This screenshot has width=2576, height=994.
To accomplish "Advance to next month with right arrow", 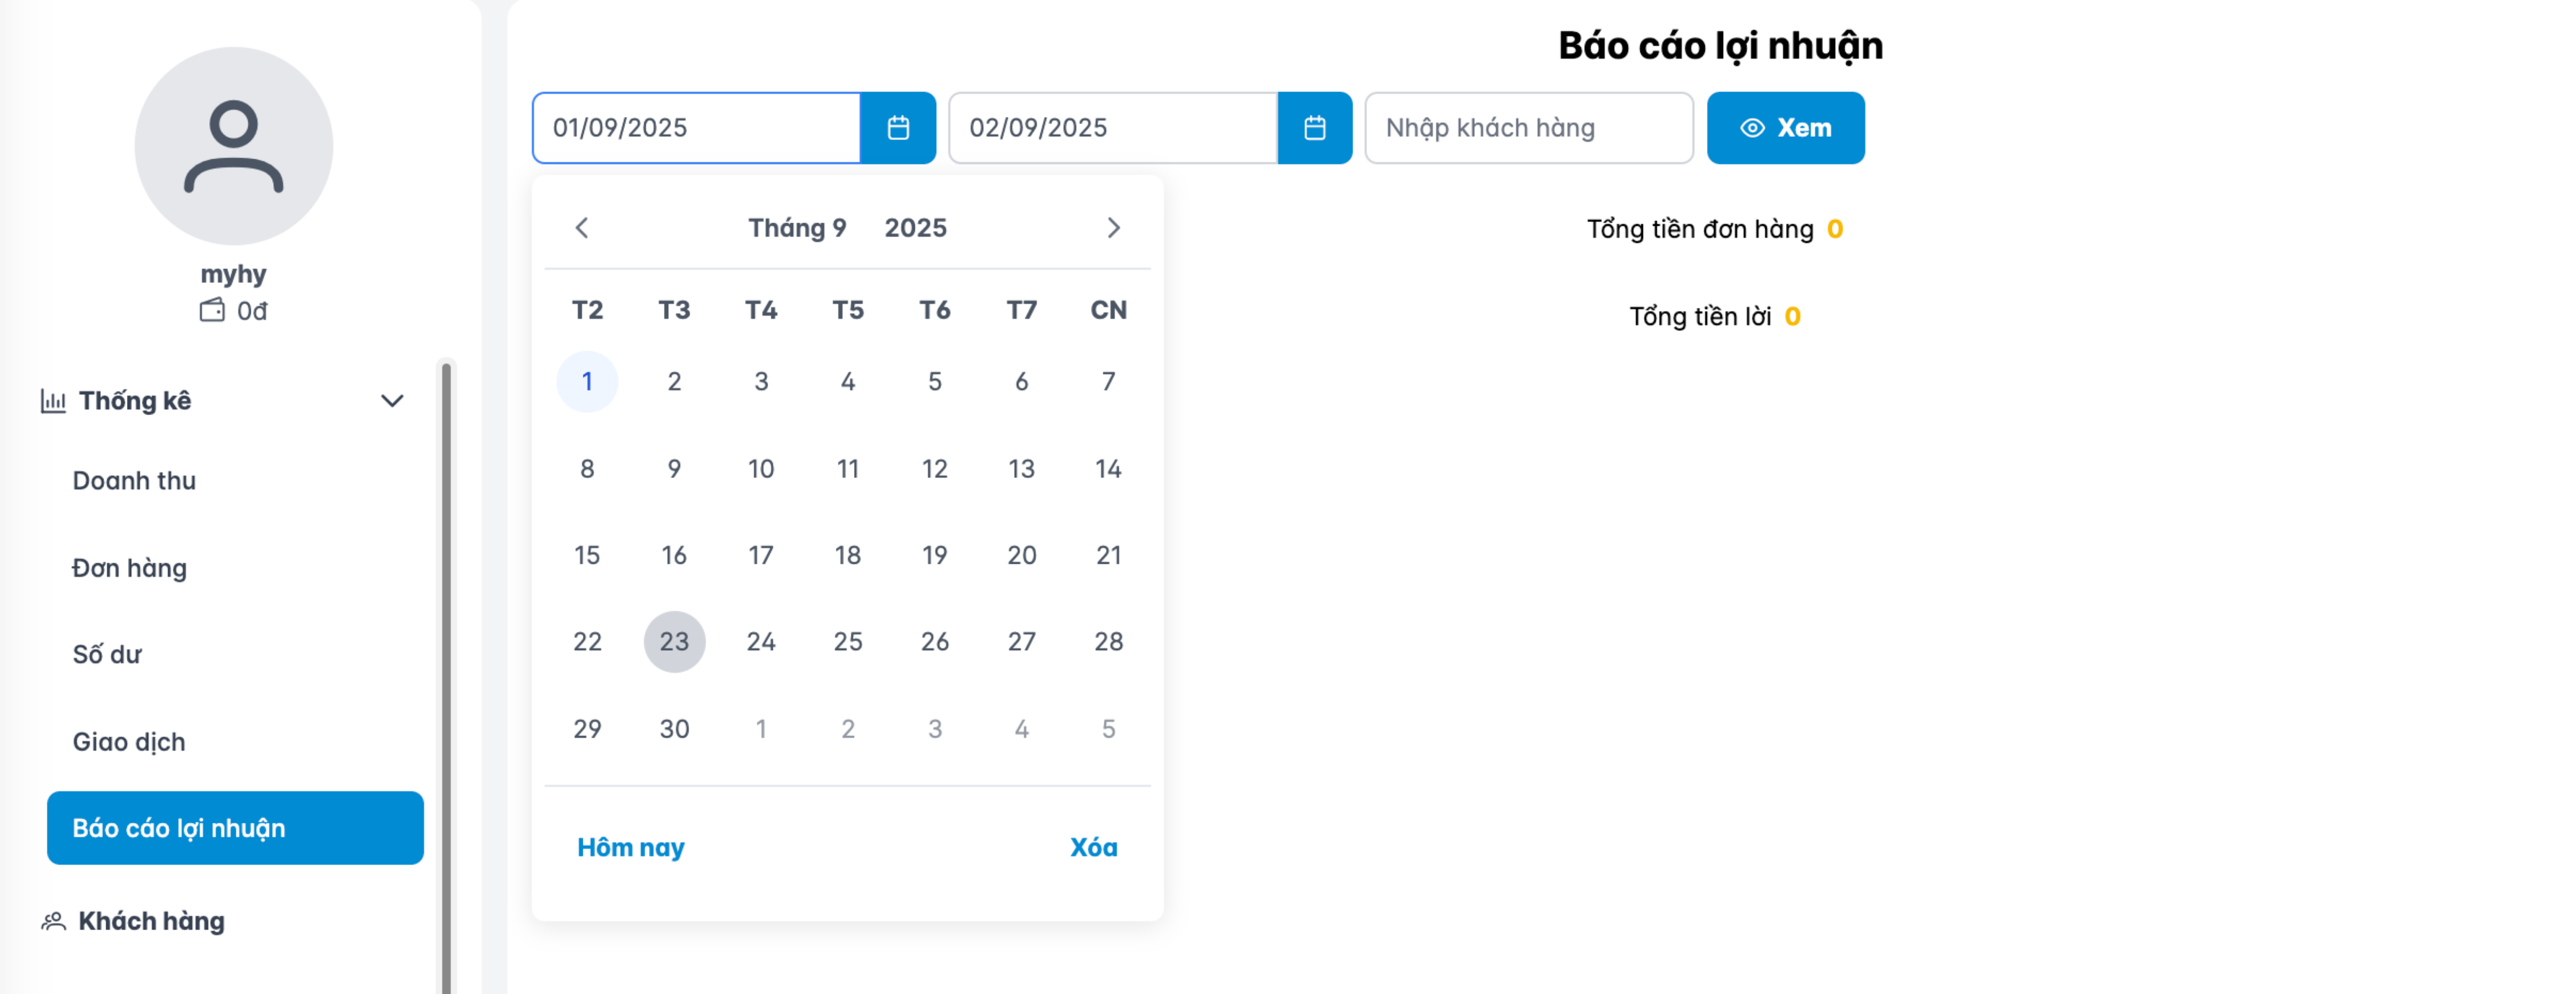I will pos(1114,228).
